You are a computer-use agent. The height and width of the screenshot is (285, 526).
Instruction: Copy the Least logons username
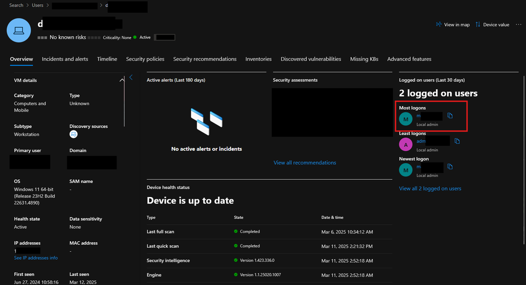point(457,141)
